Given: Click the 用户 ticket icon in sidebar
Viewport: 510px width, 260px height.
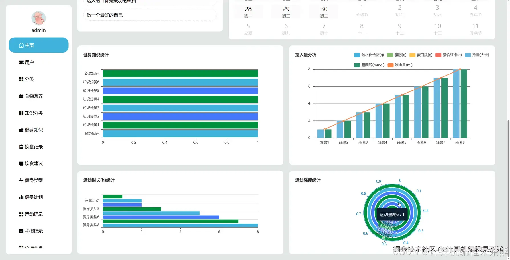Looking at the screenshot, I should (x=21, y=62).
